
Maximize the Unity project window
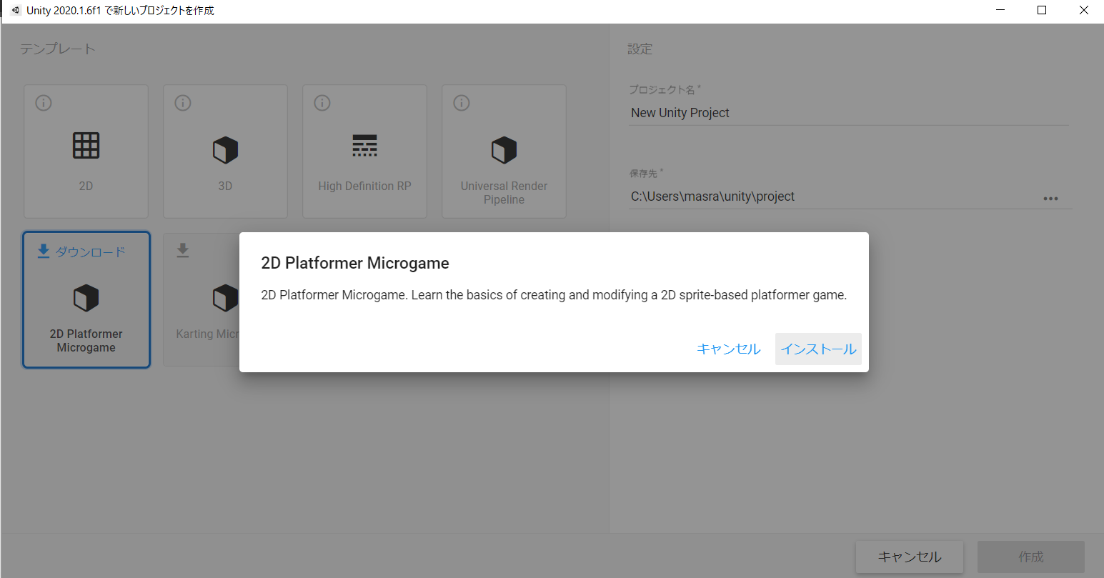(1042, 10)
